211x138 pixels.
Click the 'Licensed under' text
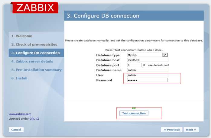19,119
